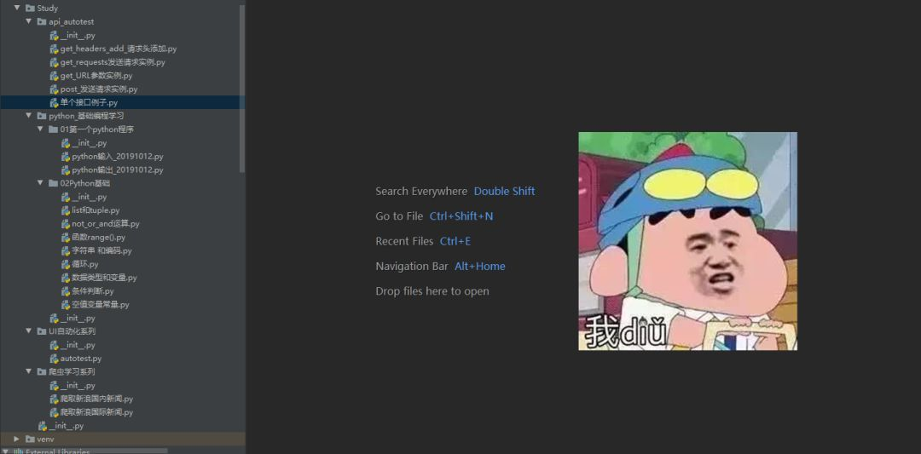Click the Drop files here to open text
Screen dimensions: 921x454
(x=432, y=291)
